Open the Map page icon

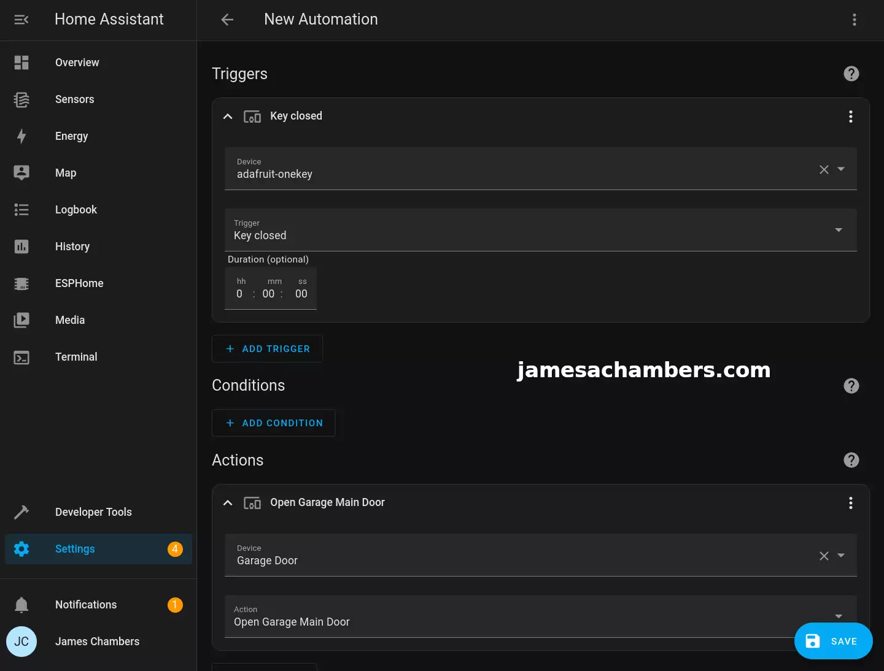(21, 173)
